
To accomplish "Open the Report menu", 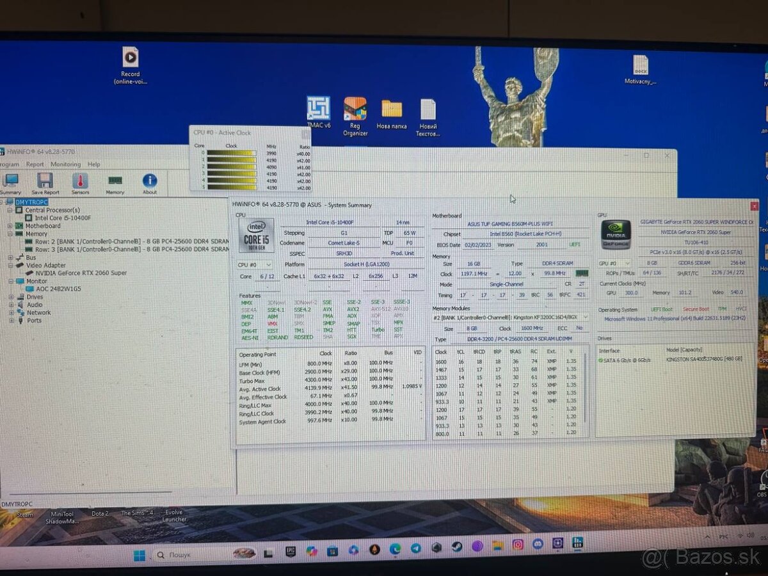I will (x=35, y=164).
